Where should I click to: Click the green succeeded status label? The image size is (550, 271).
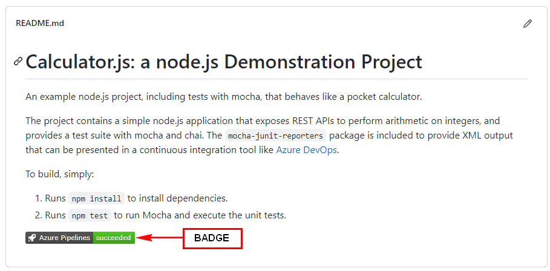tap(114, 238)
